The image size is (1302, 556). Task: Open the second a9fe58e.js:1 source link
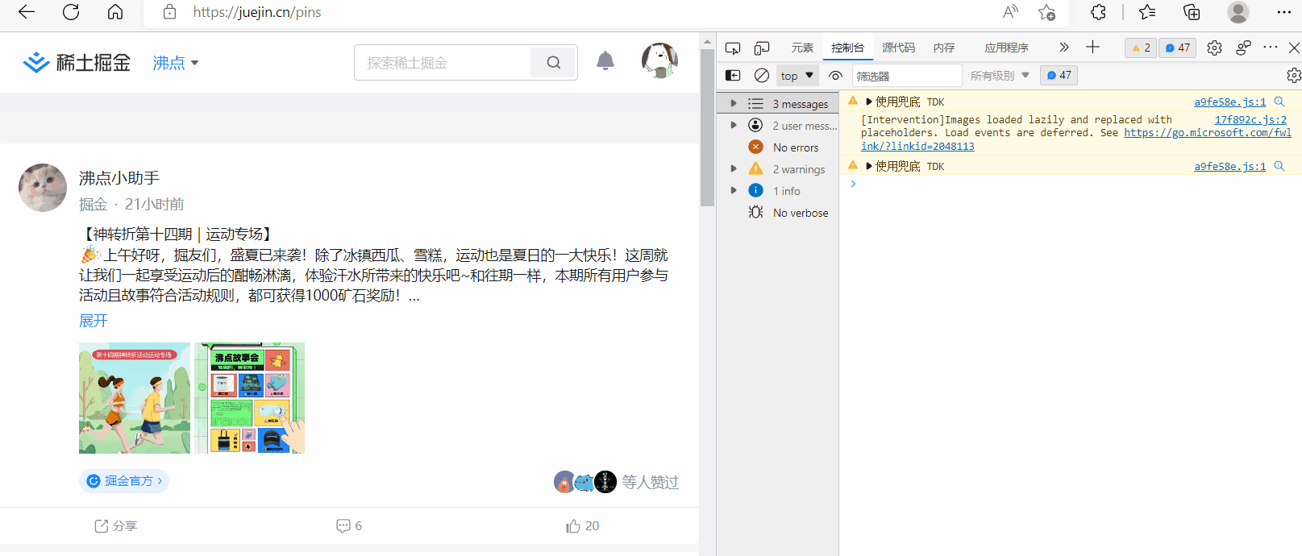coord(1229,166)
